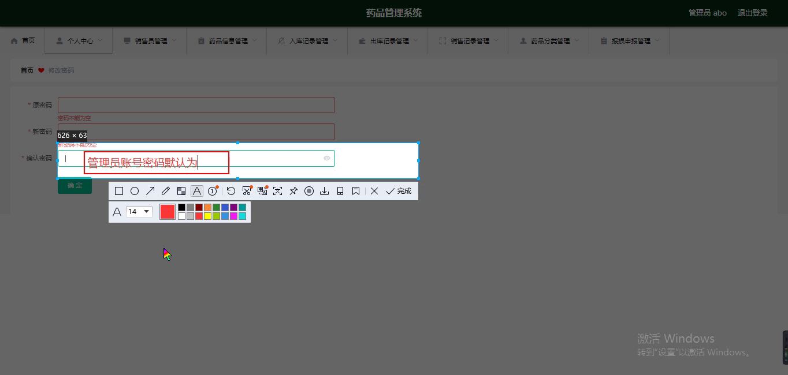Viewport: 788px width, 375px height.
Task: Pick the blue color swatch
Action: point(225,207)
